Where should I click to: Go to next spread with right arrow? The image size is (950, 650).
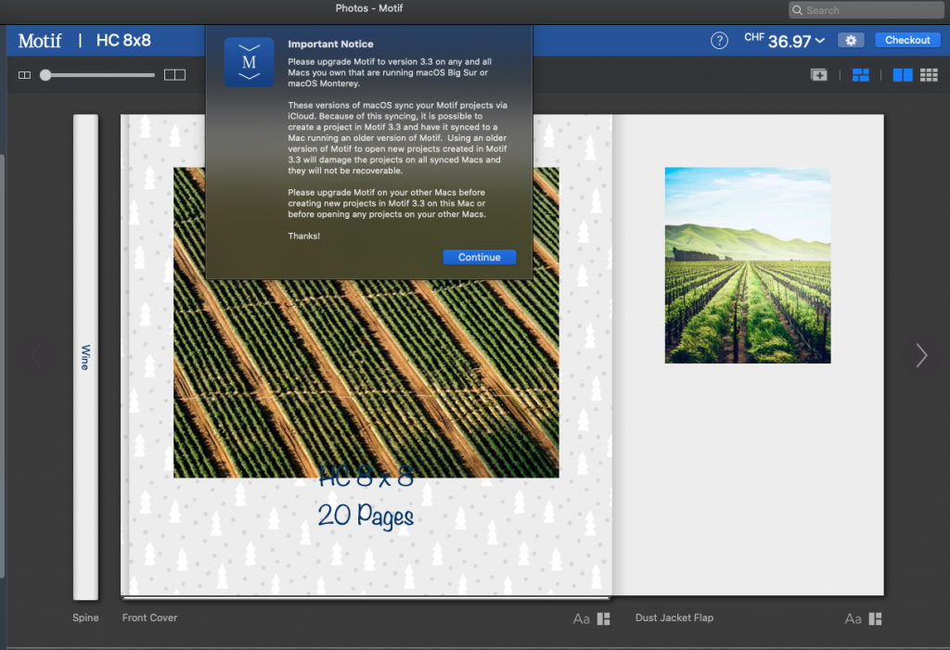click(921, 355)
